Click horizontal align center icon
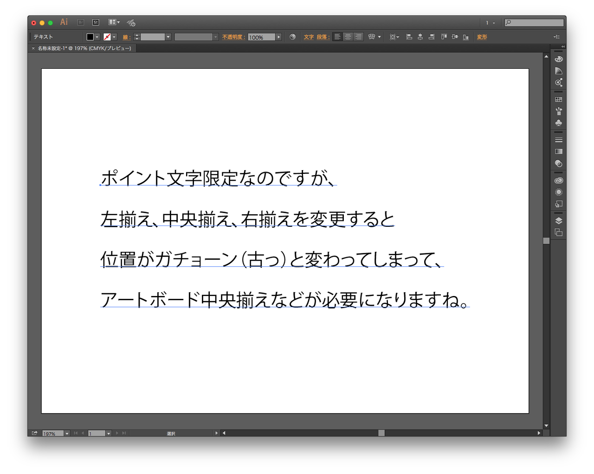Image resolution: width=594 pixels, height=474 pixels. [420, 37]
